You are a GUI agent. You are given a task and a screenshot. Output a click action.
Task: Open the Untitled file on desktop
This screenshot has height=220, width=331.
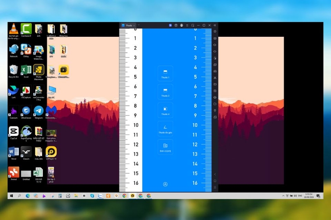point(26,175)
